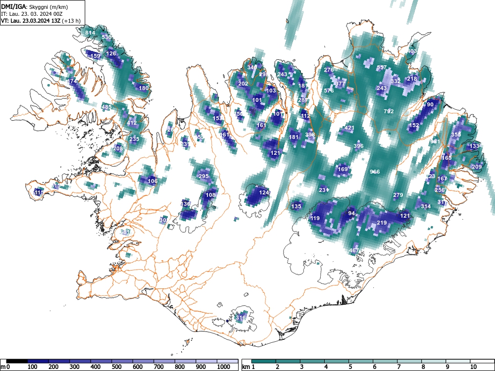
Task: Click the visibility value '377'
Action: (340, 84)
